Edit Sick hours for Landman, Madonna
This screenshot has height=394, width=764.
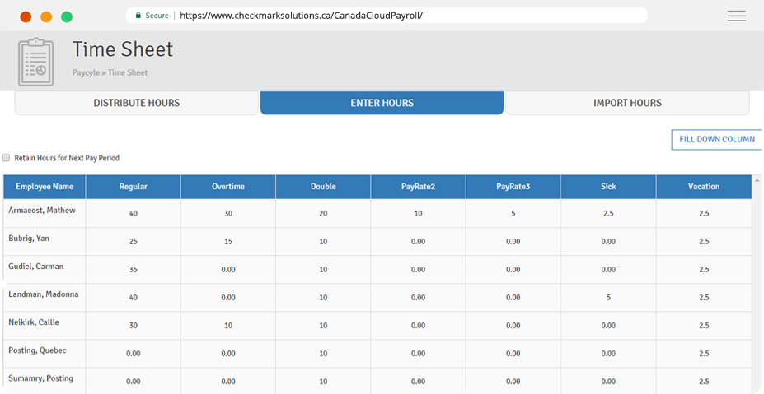point(608,298)
